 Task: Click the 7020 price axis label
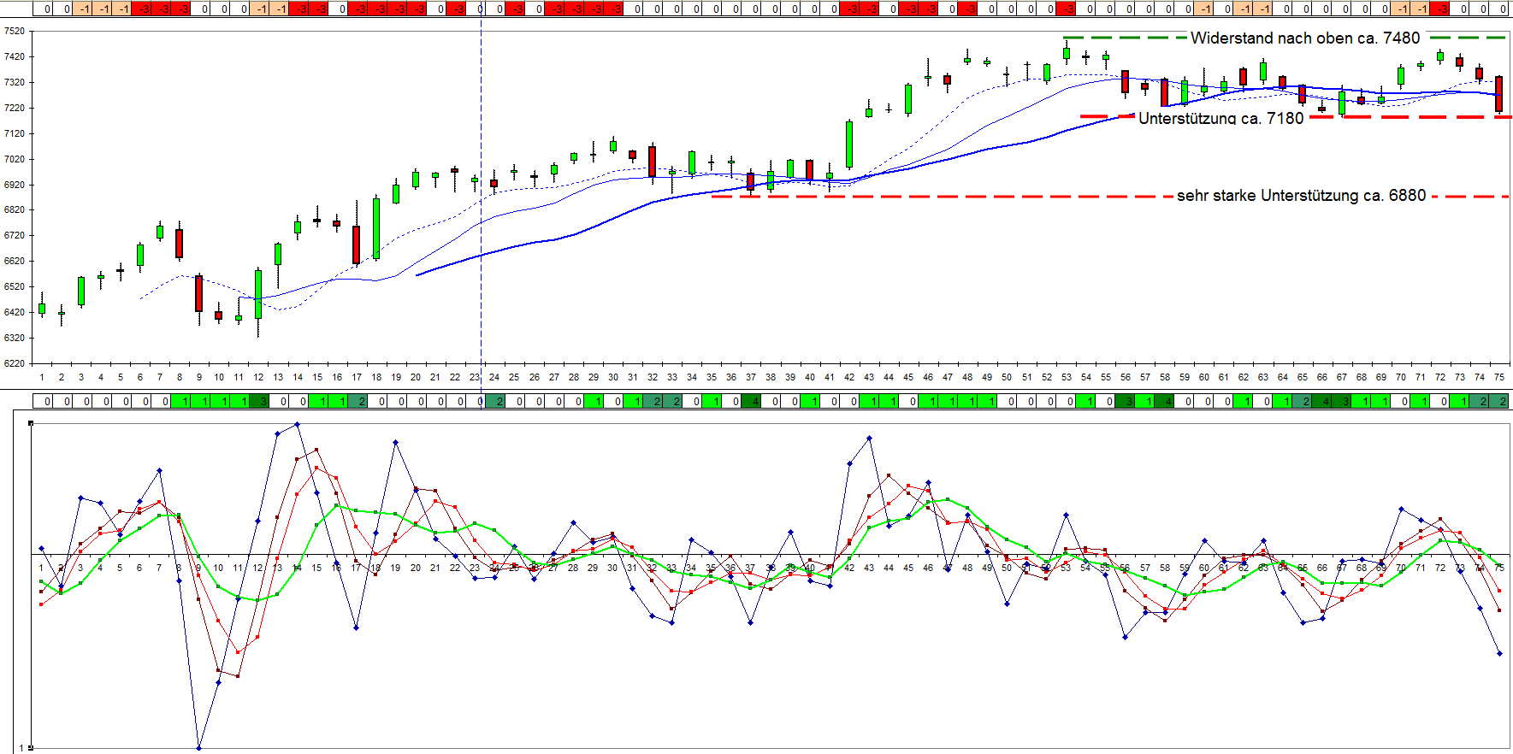click(x=15, y=159)
